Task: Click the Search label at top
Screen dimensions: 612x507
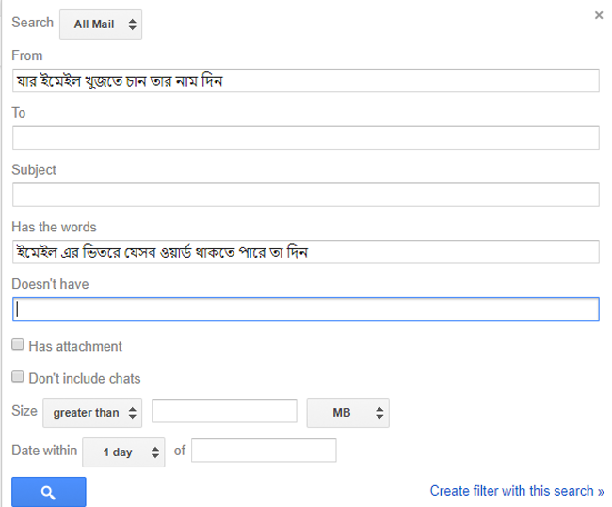Action: (x=32, y=23)
